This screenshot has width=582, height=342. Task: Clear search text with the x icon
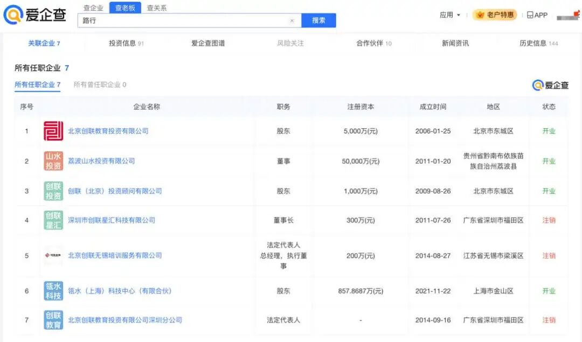point(292,20)
